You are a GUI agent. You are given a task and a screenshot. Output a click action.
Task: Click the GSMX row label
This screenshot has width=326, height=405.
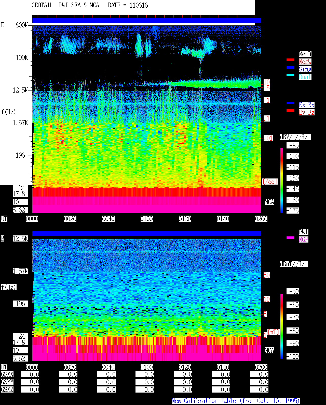(7, 374)
